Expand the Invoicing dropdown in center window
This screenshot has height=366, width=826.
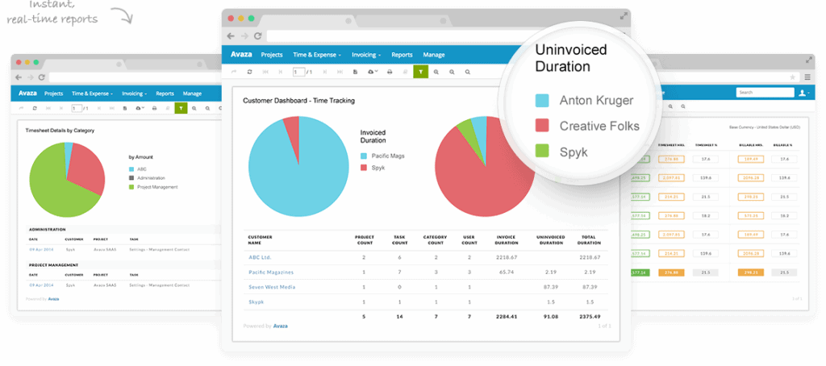[x=366, y=55]
